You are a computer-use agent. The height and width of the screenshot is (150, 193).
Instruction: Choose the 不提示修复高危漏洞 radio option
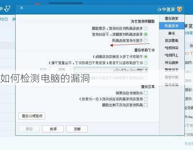146,40
